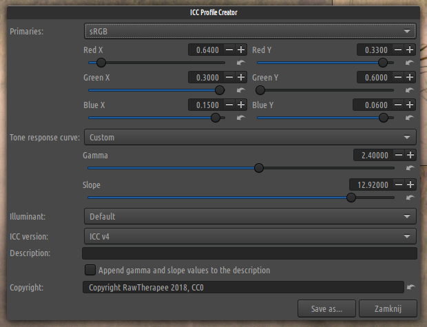The width and height of the screenshot is (427, 327).
Task: Select the Red X value 0.6400
Action: click(206, 50)
